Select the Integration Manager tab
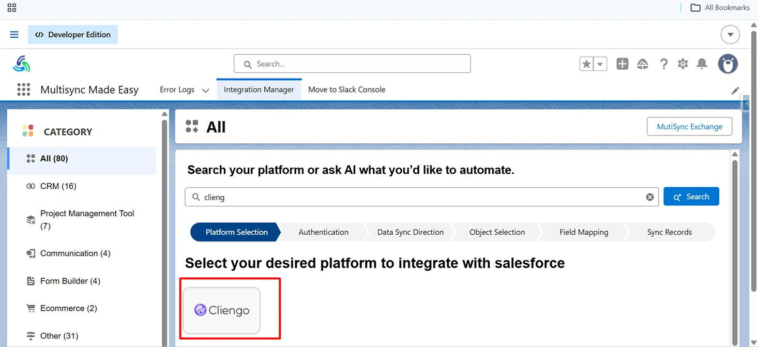Image resolution: width=758 pixels, height=347 pixels. click(259, 89)
